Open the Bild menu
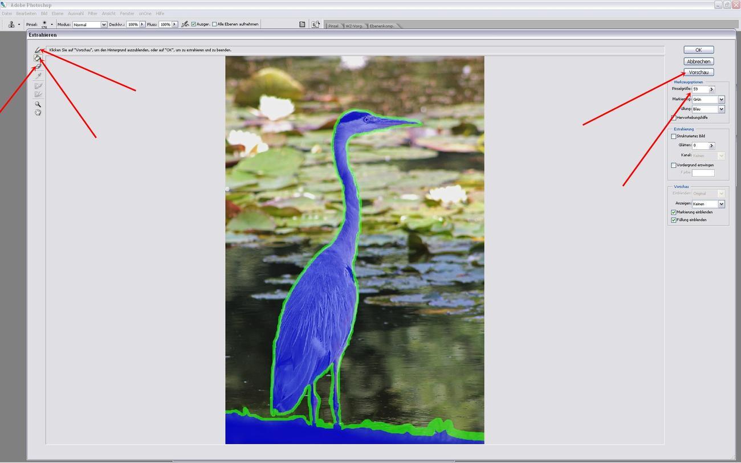Screen dimensions: 741x463 44,14
